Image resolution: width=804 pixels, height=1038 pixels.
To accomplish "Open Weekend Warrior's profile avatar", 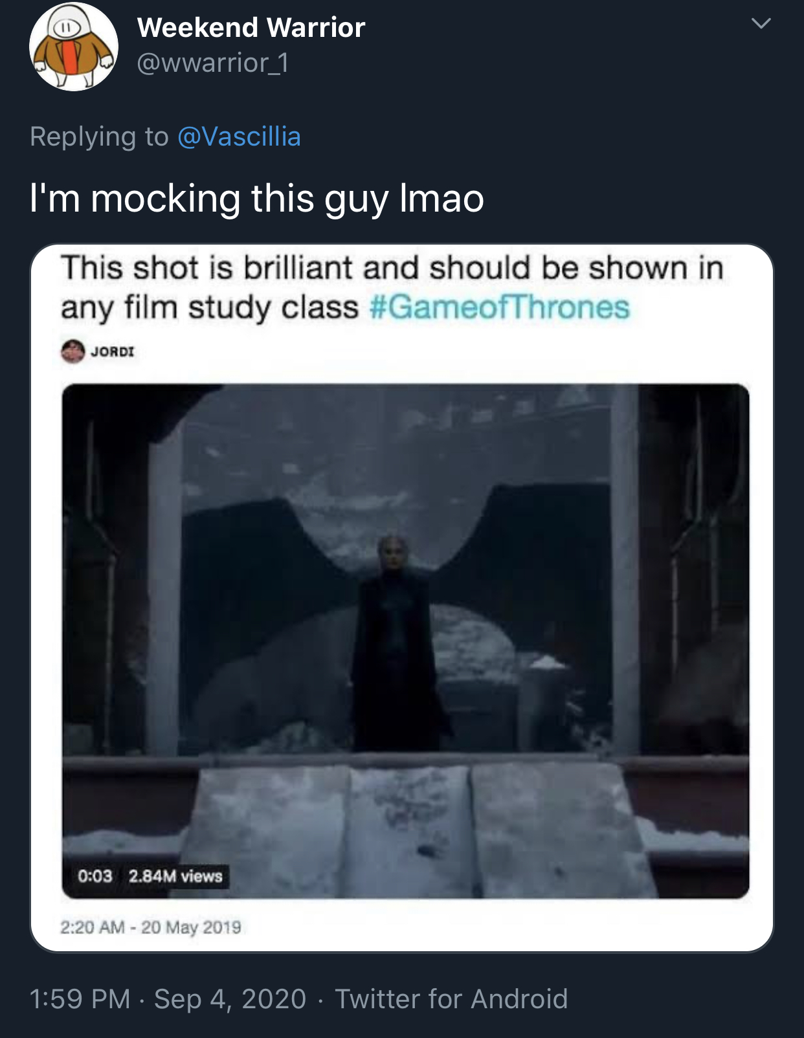I will click(x=74, y=47).
